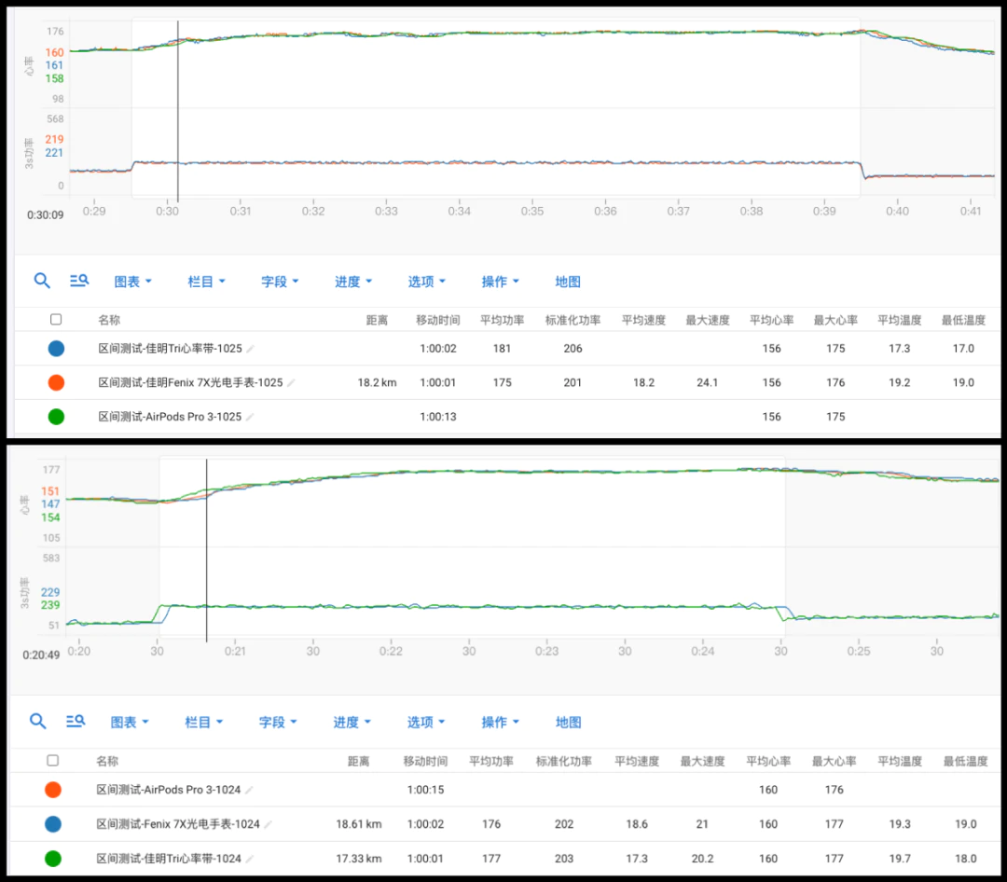Click the magnifier search icon above the 1025 table

(x=42, y=281)
